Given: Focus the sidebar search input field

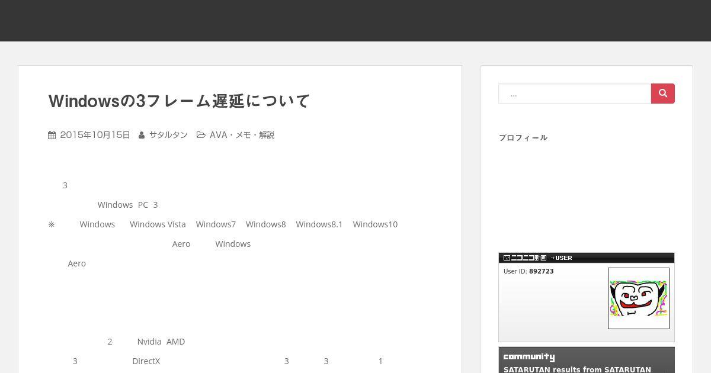Looking at the screenshot, I should coord(575,94).
